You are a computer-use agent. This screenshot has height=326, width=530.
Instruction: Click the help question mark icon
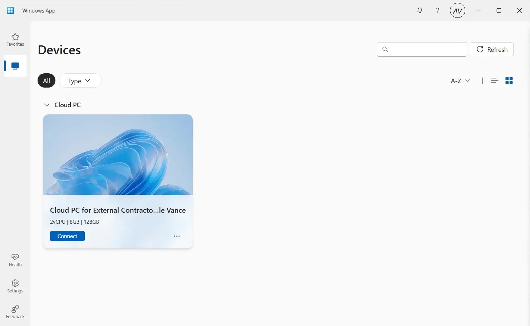[437, 10]
